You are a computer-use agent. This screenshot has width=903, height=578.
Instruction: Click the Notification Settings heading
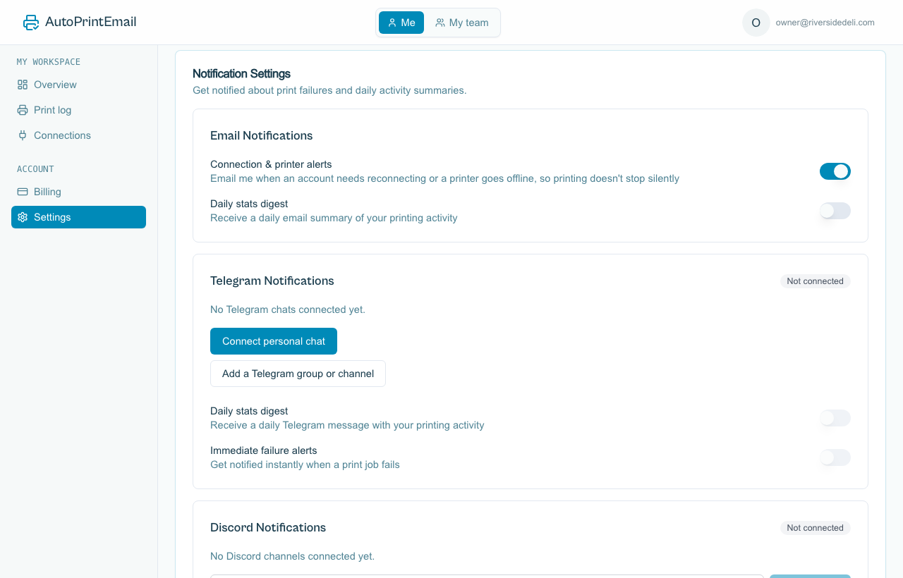pyautogui.click(x=241, y=73)
